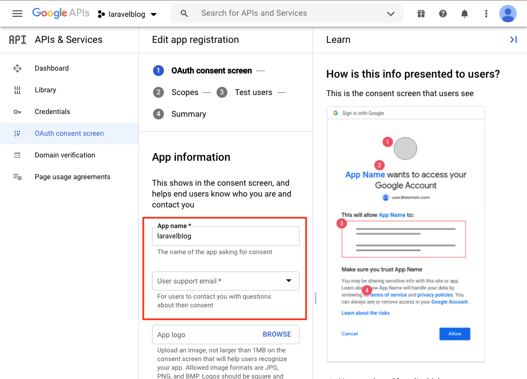This screenshot has width=527, height=379.
Task: Open the three-dot more options menu
Action: (x=486, y=14)
